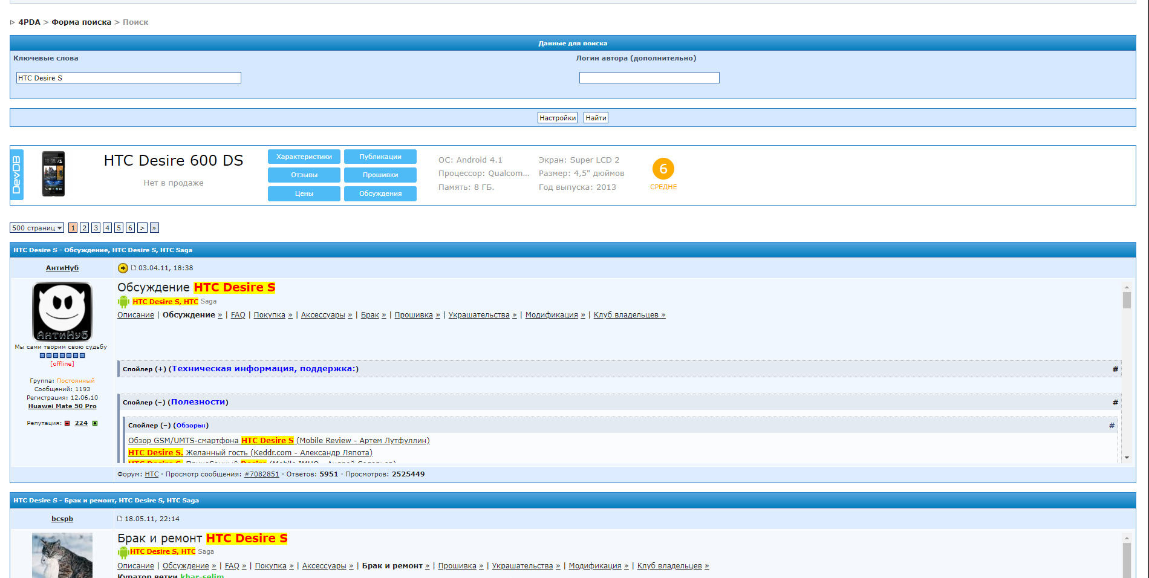Click the yellow arrow go-to-post icon
This screenshot has height=578, width=1149.
(123, 268)
